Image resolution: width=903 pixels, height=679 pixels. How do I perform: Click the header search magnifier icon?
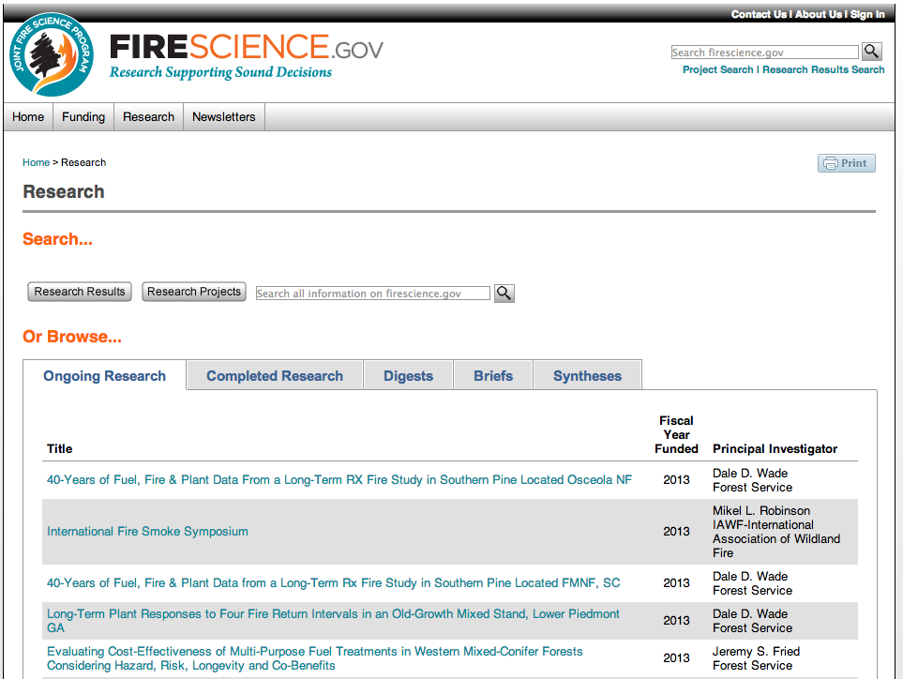tap(871, 52)
